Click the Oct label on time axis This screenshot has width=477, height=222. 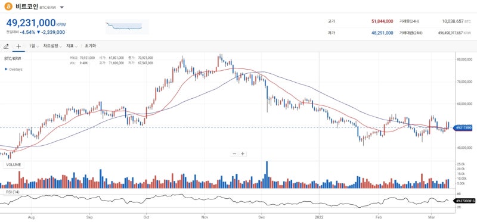[x=146, y=217]
